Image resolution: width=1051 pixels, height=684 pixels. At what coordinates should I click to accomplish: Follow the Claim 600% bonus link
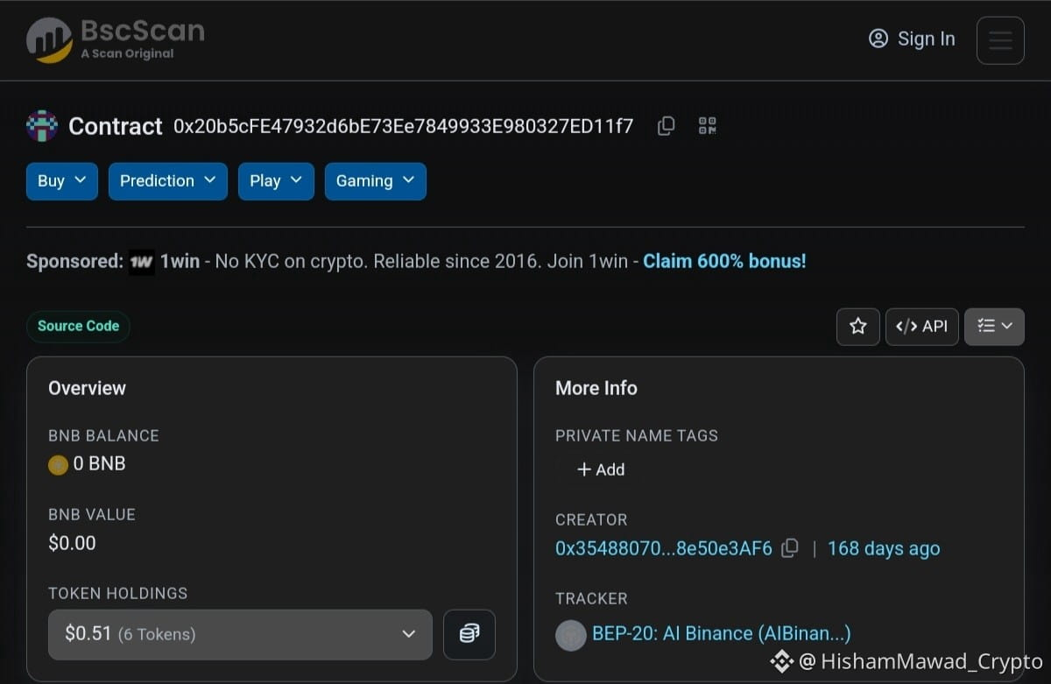coord(724,261)
